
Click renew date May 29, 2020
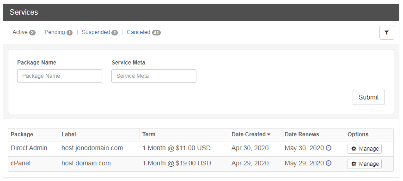[x=304, y=163]
